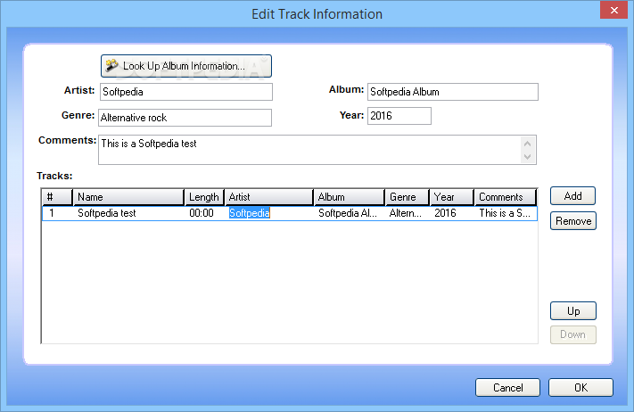Click the Album column header in tracks
This screenshot has width=634, height=412.
349,197
